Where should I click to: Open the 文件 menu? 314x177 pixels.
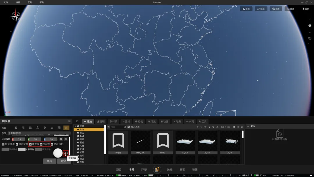6,2
